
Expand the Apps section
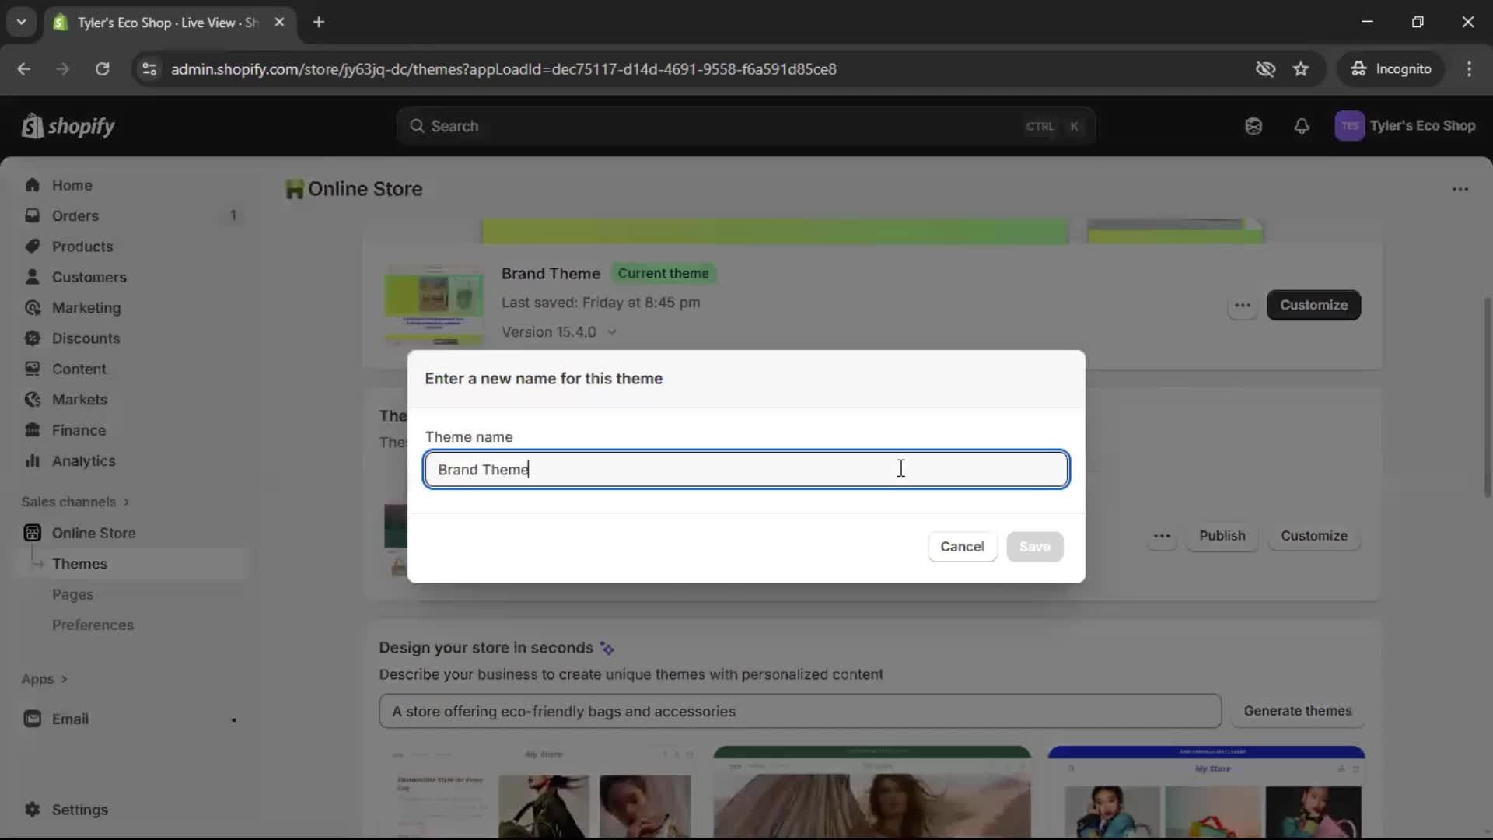44,679
